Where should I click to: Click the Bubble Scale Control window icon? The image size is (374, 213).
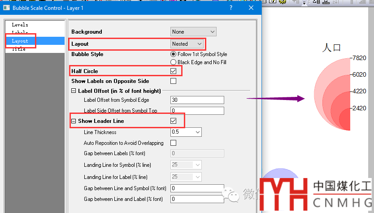6,8
